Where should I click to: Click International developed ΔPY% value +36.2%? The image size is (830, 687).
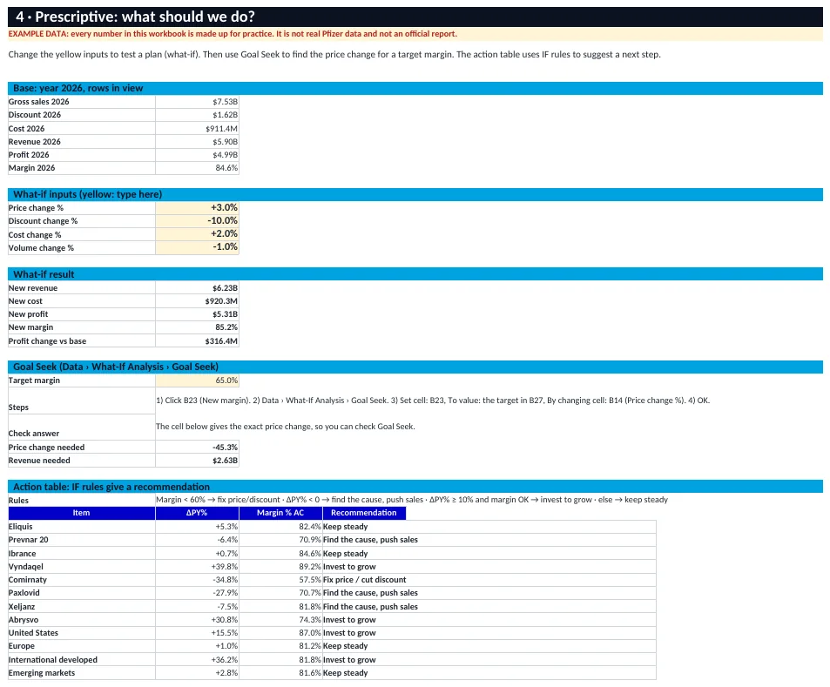tap(197, 659)
